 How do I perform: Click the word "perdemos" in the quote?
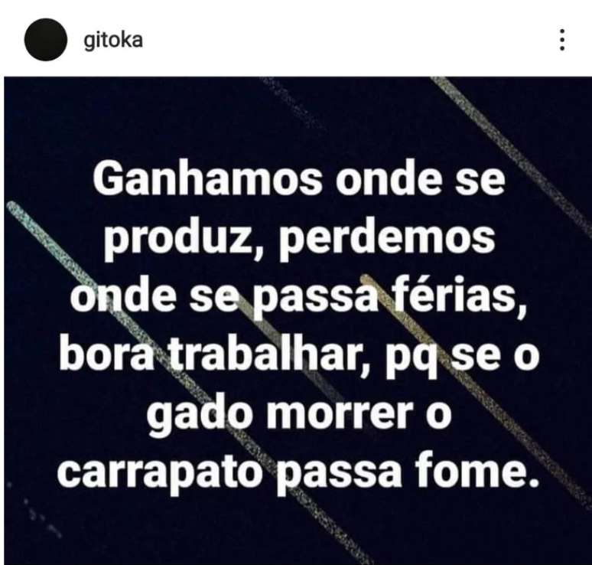coord(386,239)
